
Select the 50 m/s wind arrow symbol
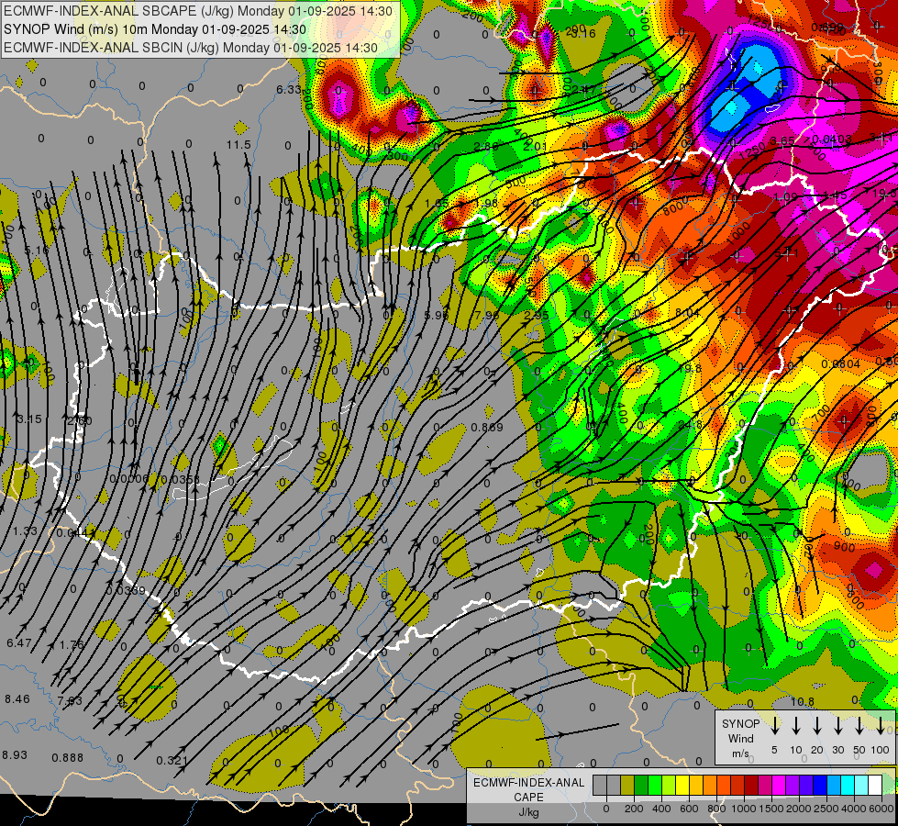[859, 725]
